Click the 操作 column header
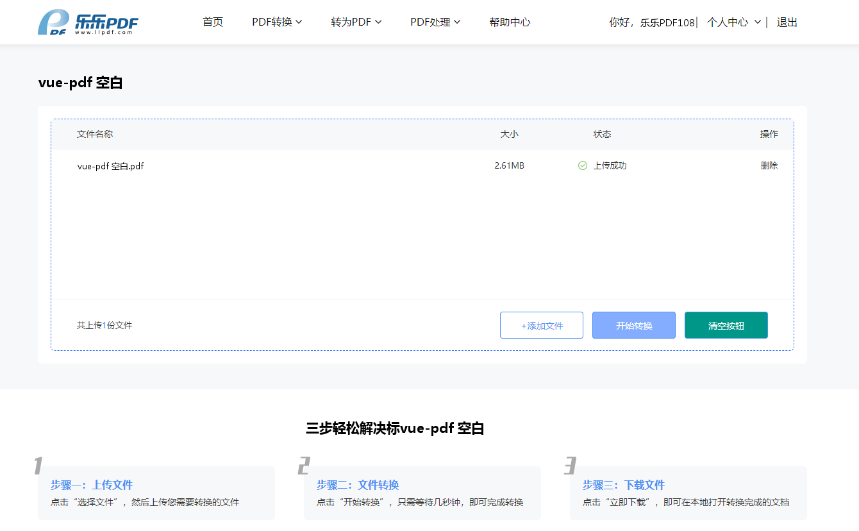 click(769, 134)
